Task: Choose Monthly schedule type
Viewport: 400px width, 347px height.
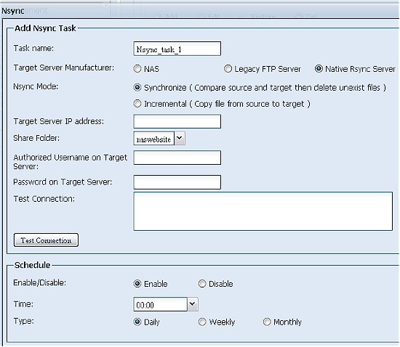Action: (267, 322)
